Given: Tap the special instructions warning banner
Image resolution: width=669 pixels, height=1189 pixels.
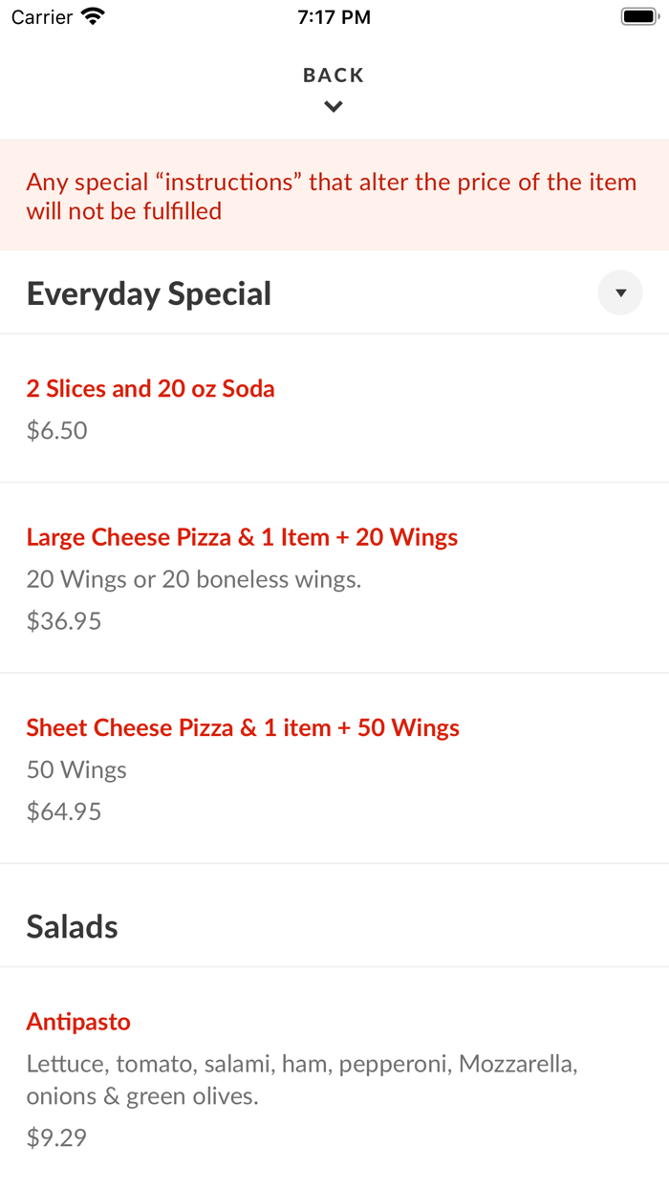Looking at the screenshot, I should point(332,196).
